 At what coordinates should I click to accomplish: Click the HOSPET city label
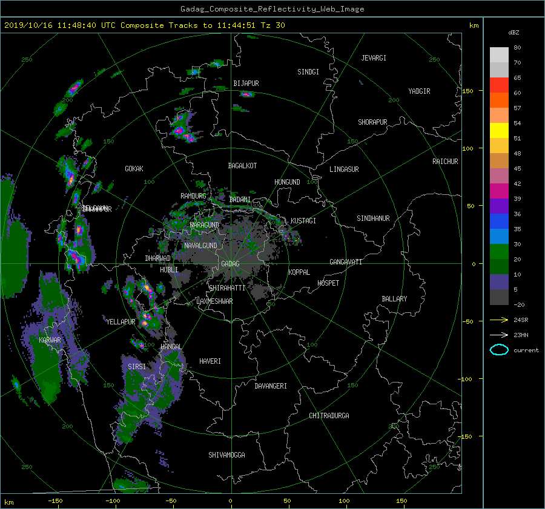(x=328, y=283)
